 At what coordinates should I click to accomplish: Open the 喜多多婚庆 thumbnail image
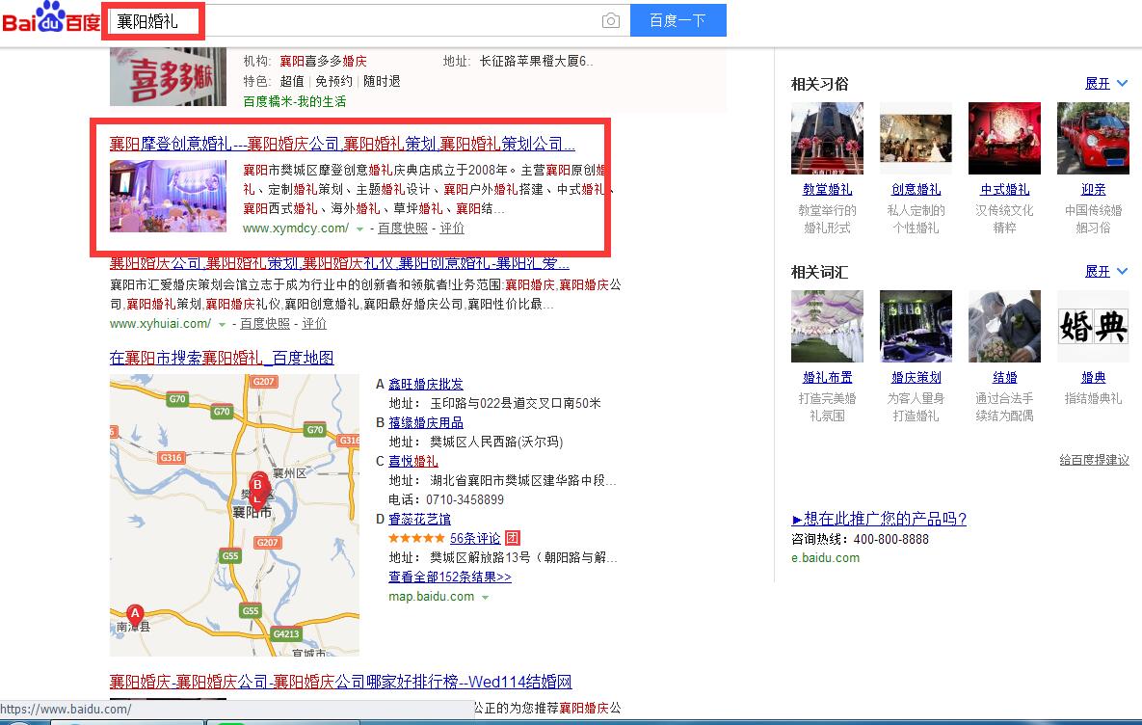coord(169,76)
